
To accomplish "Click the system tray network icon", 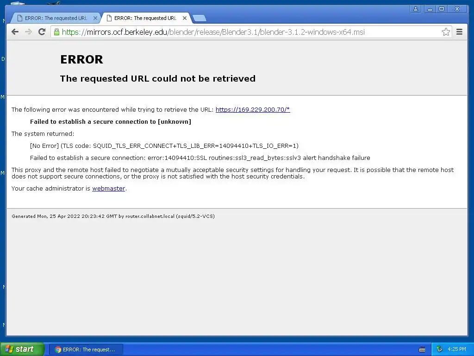I will 440,349.
